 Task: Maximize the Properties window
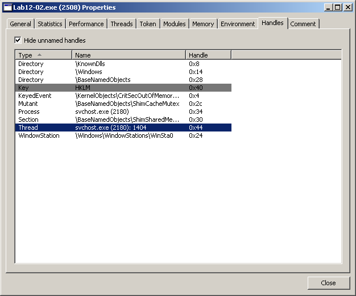tap(338, 7)
